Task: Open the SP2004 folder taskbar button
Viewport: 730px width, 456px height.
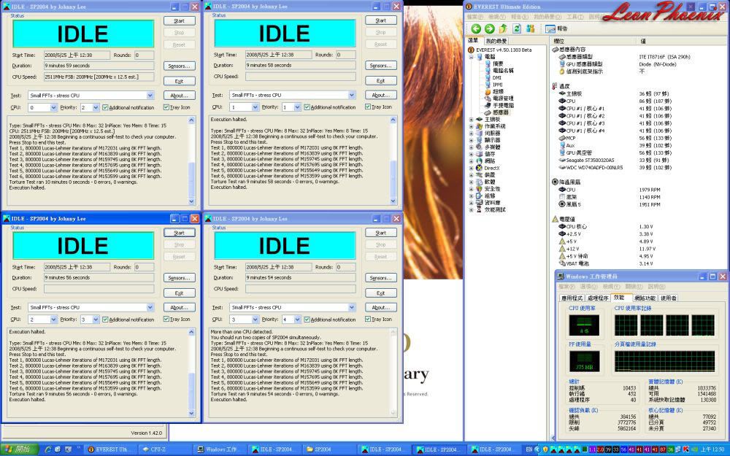Action: click(x=330, y=449)
